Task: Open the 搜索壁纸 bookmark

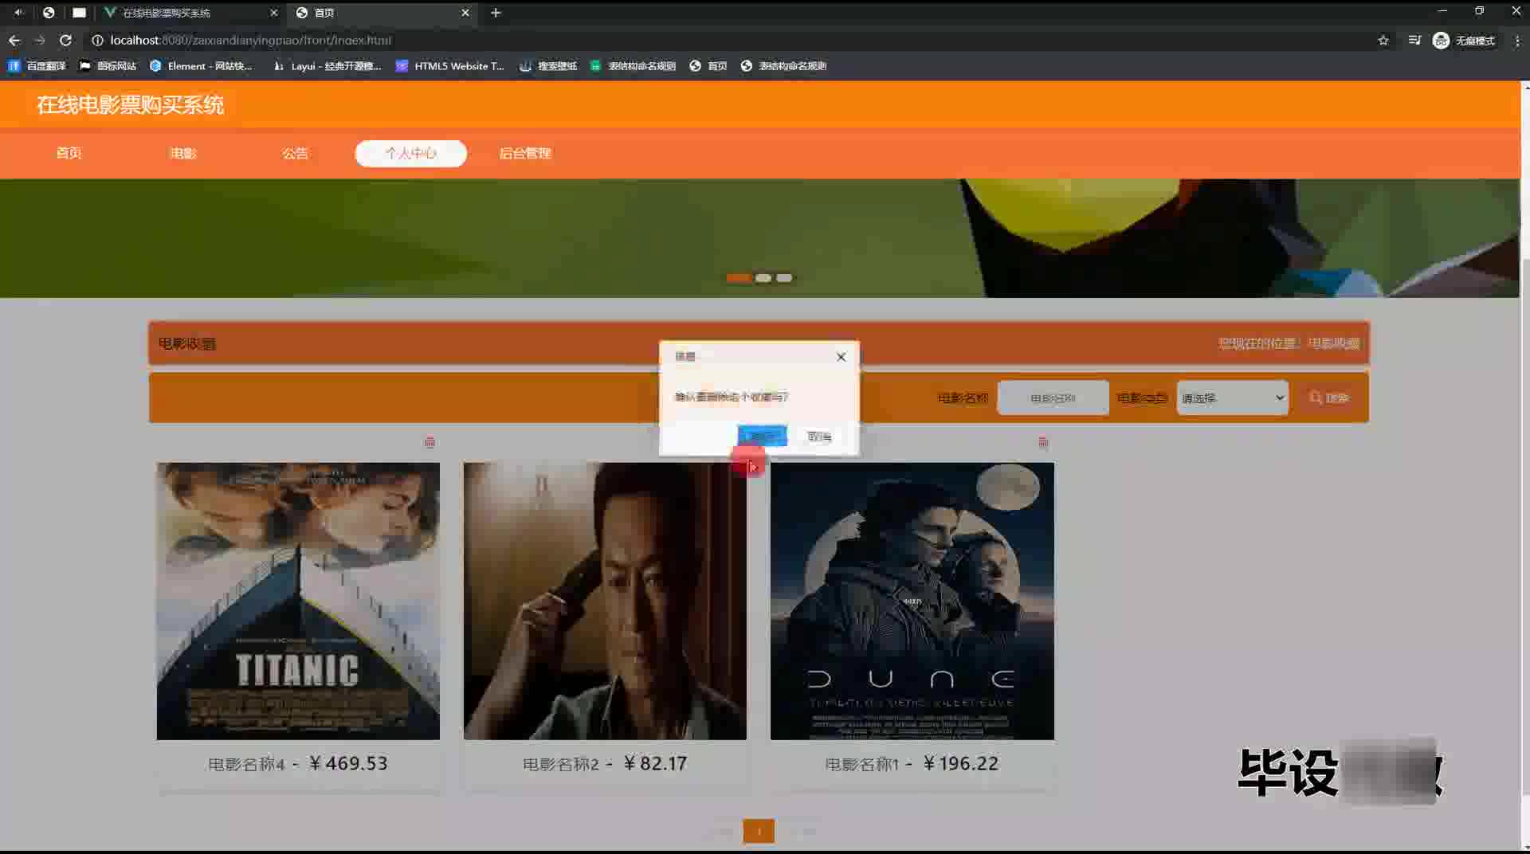Action: pos(548,66)
